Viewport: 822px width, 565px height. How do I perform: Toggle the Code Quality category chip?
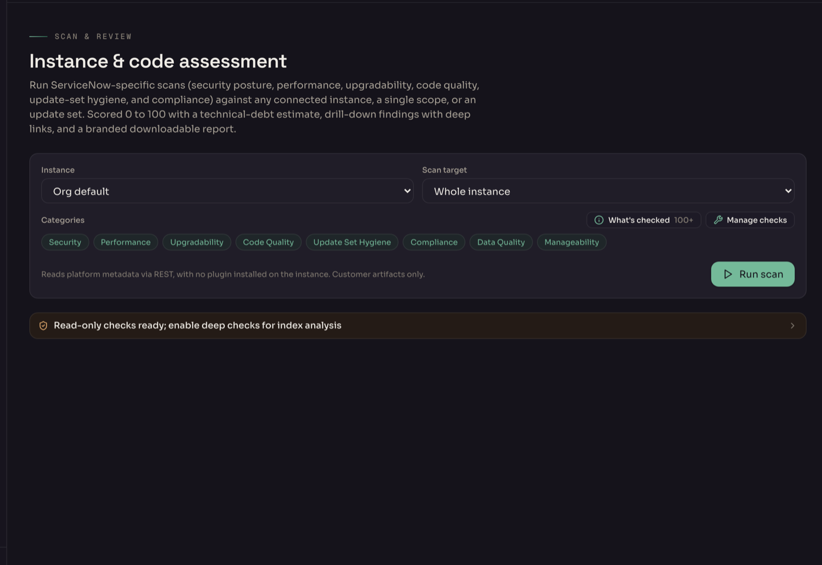268,242
